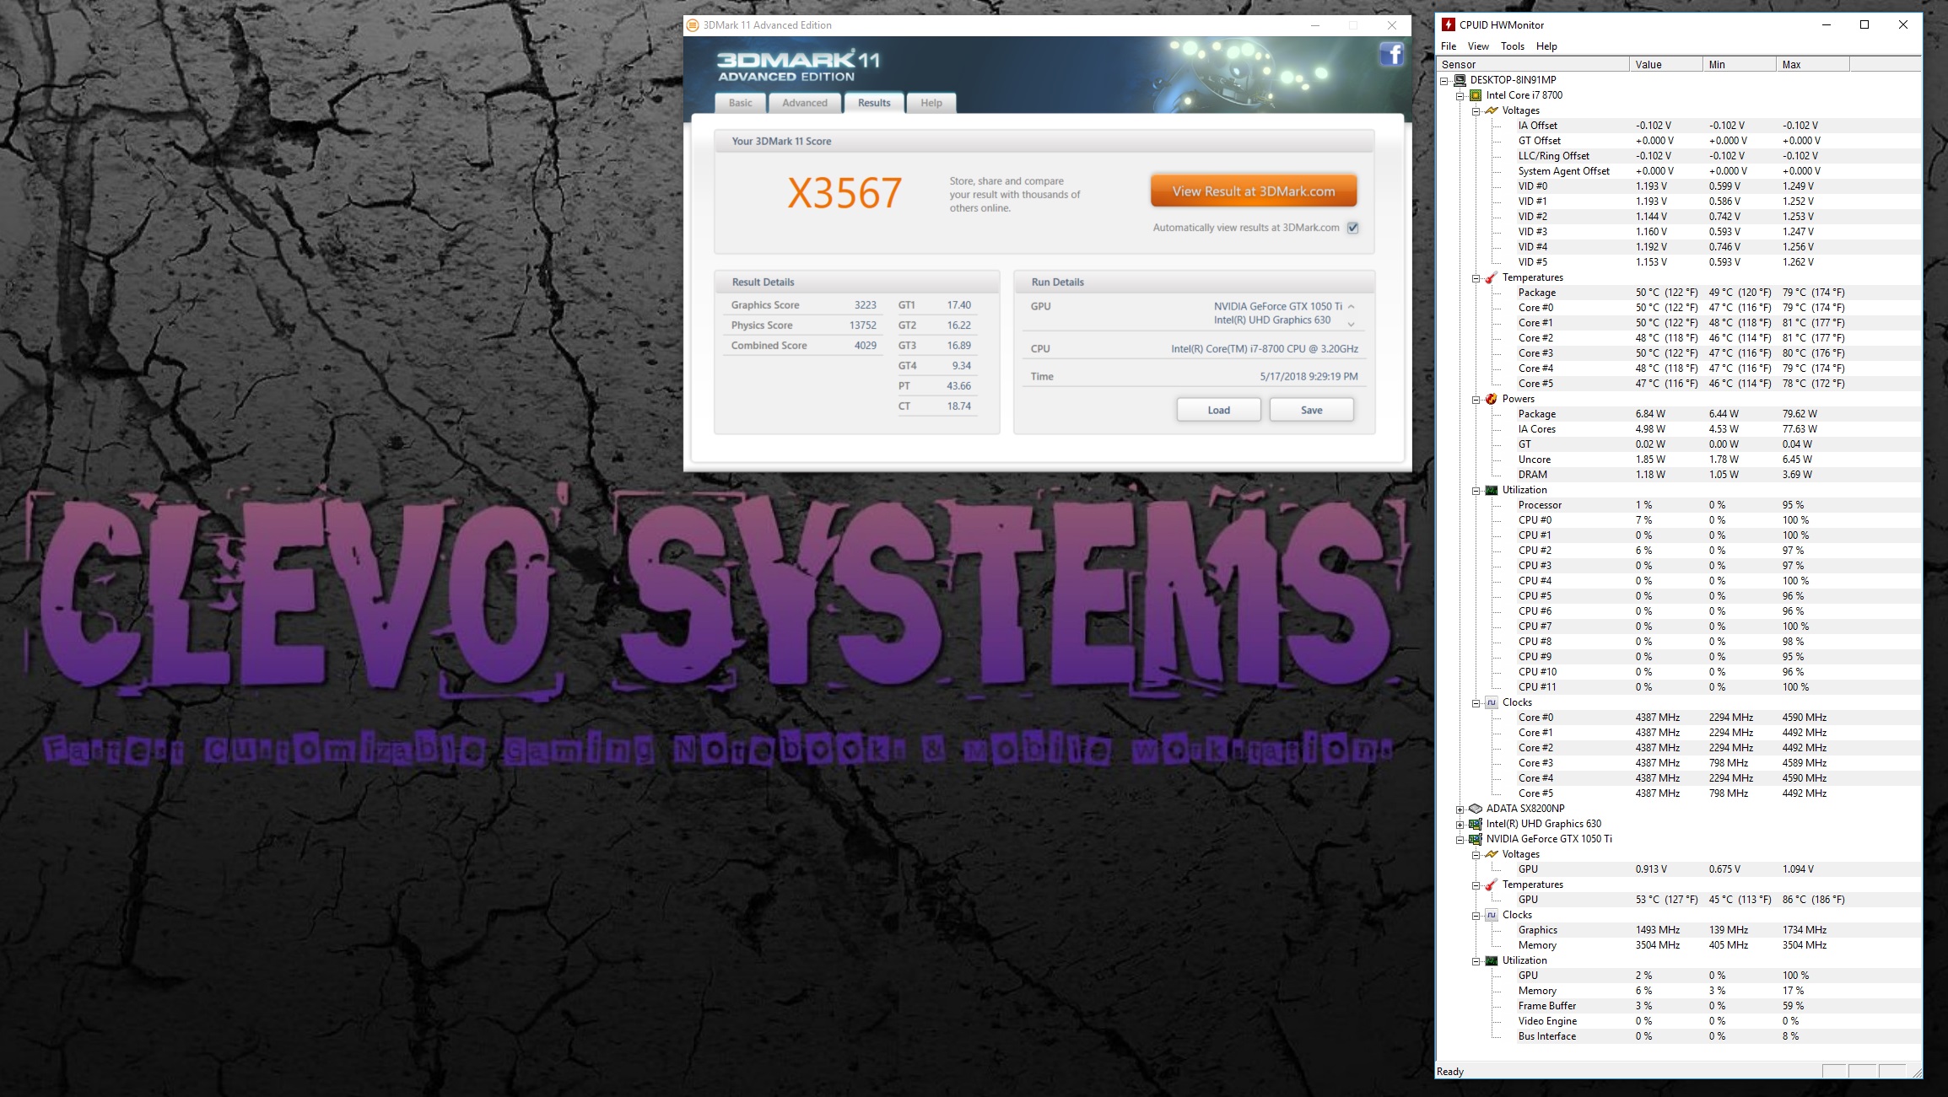Screen dimensions: 1948x1097
Task: Open the Help tab in 3DMark
Action: point(931,103)
